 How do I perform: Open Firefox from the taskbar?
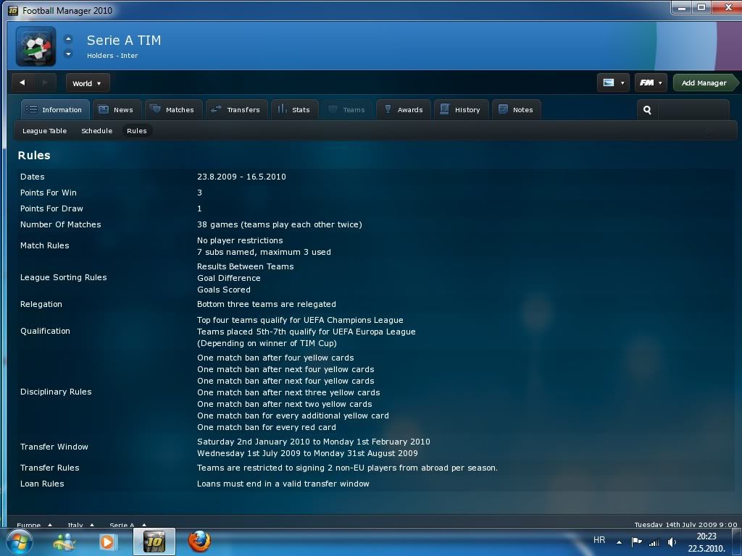coord(199,541)
